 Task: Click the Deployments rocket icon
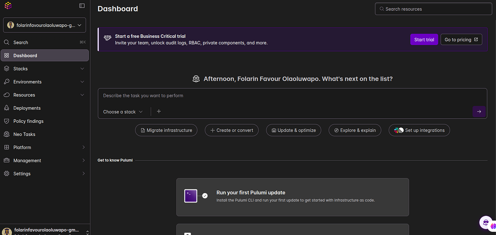(6, 108)
